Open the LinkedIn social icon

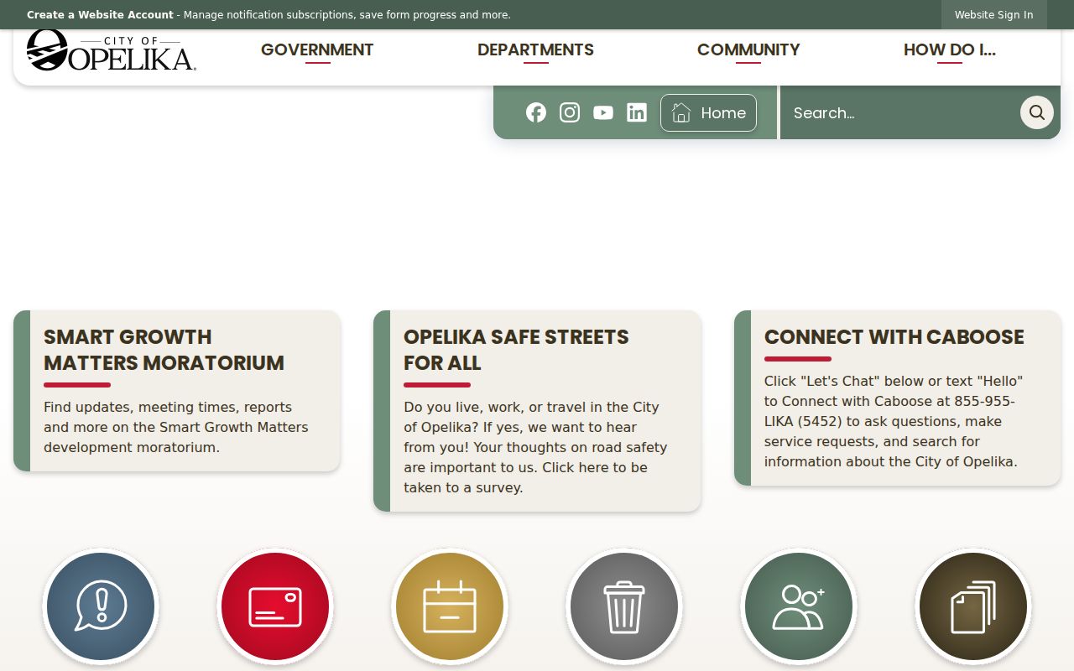point(637,112)
